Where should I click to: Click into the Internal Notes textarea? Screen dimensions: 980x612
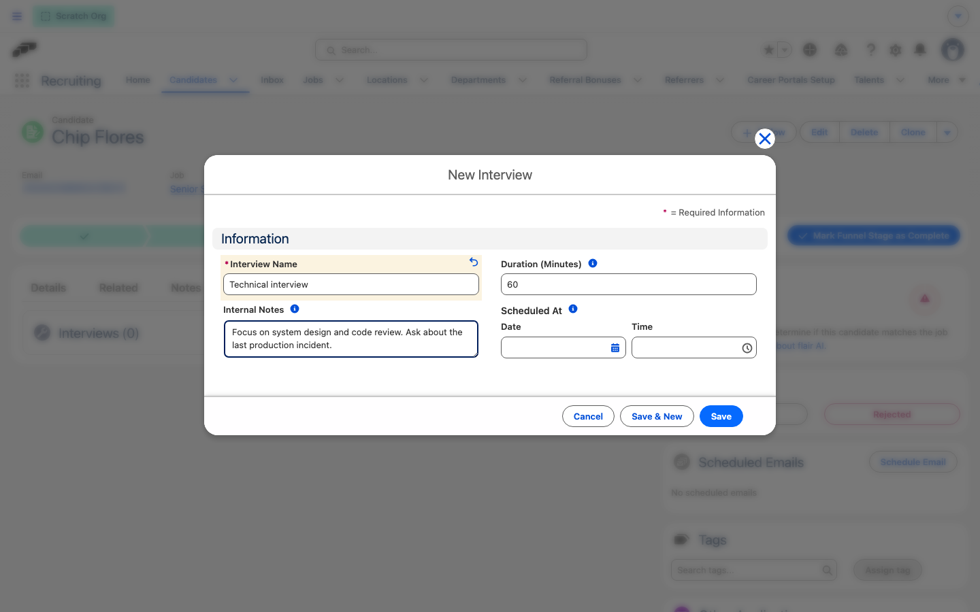pos(351,339)
